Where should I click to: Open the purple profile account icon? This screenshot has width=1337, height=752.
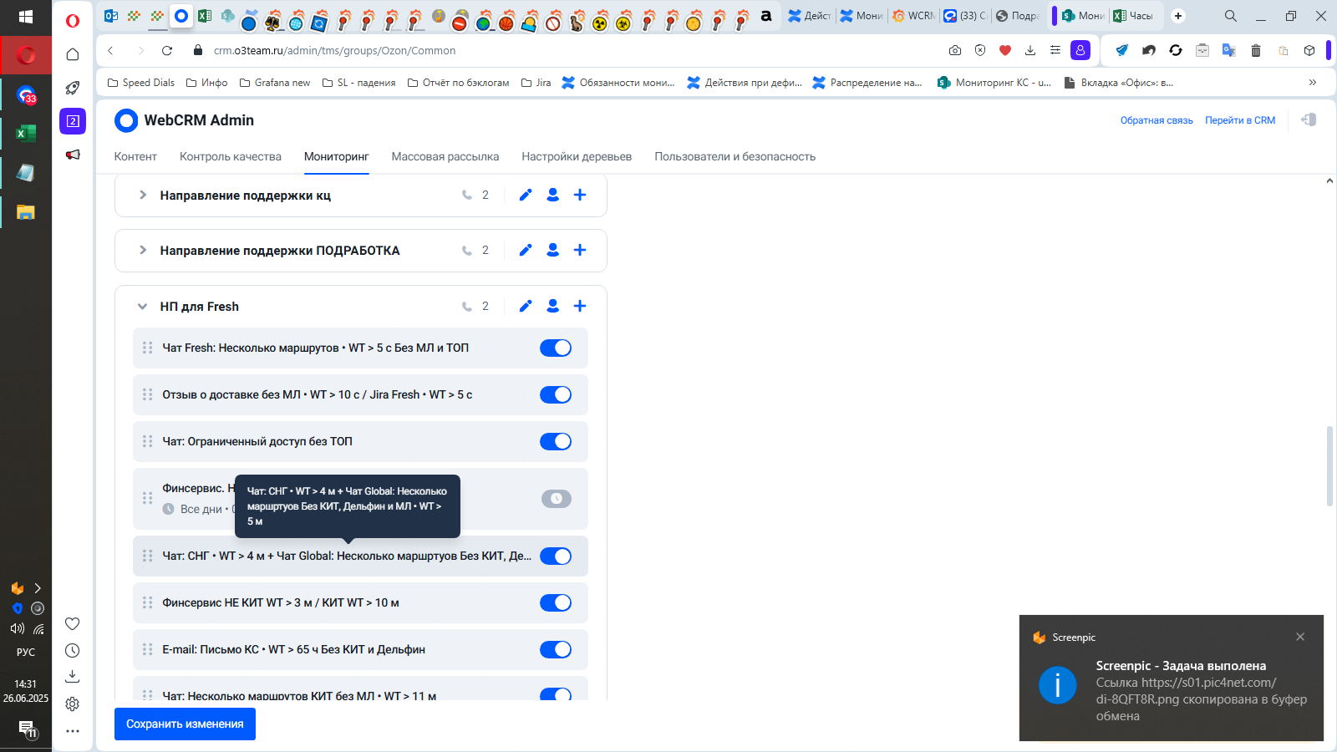click(1080, 50)
